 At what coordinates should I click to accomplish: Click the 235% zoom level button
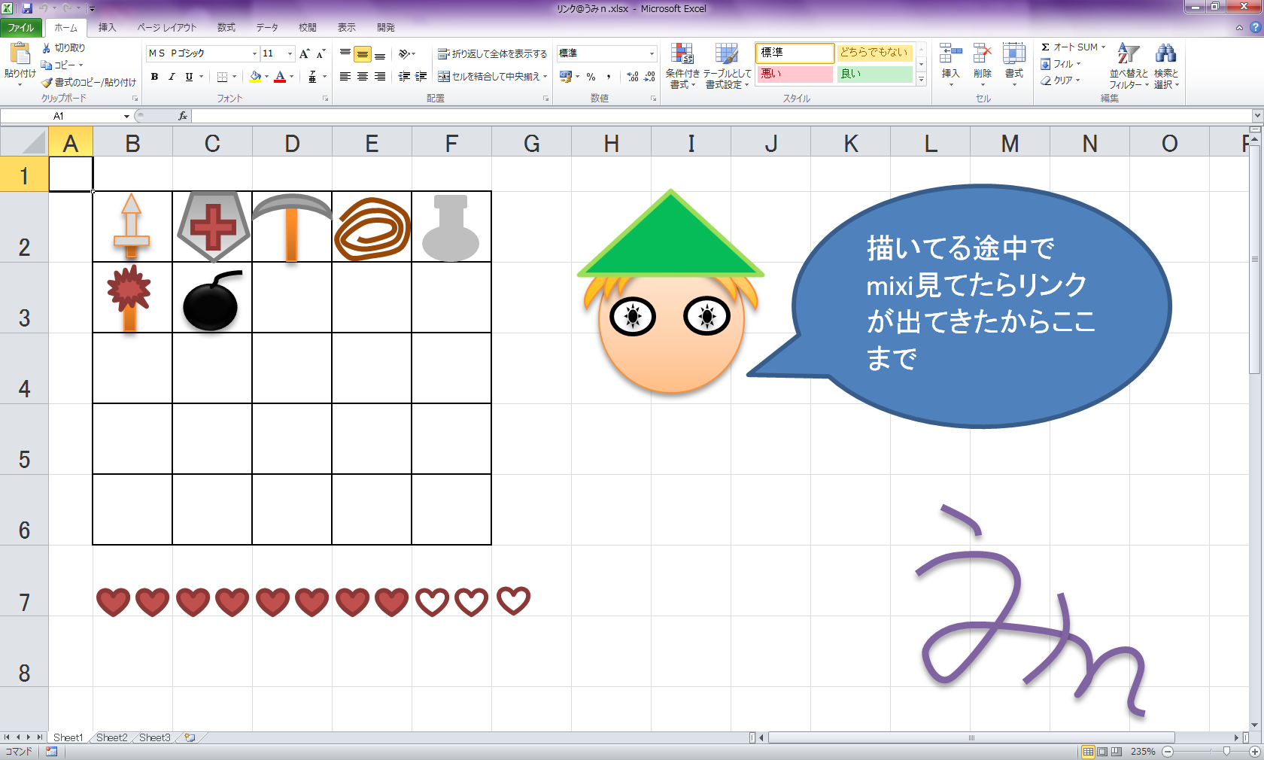1143,751
